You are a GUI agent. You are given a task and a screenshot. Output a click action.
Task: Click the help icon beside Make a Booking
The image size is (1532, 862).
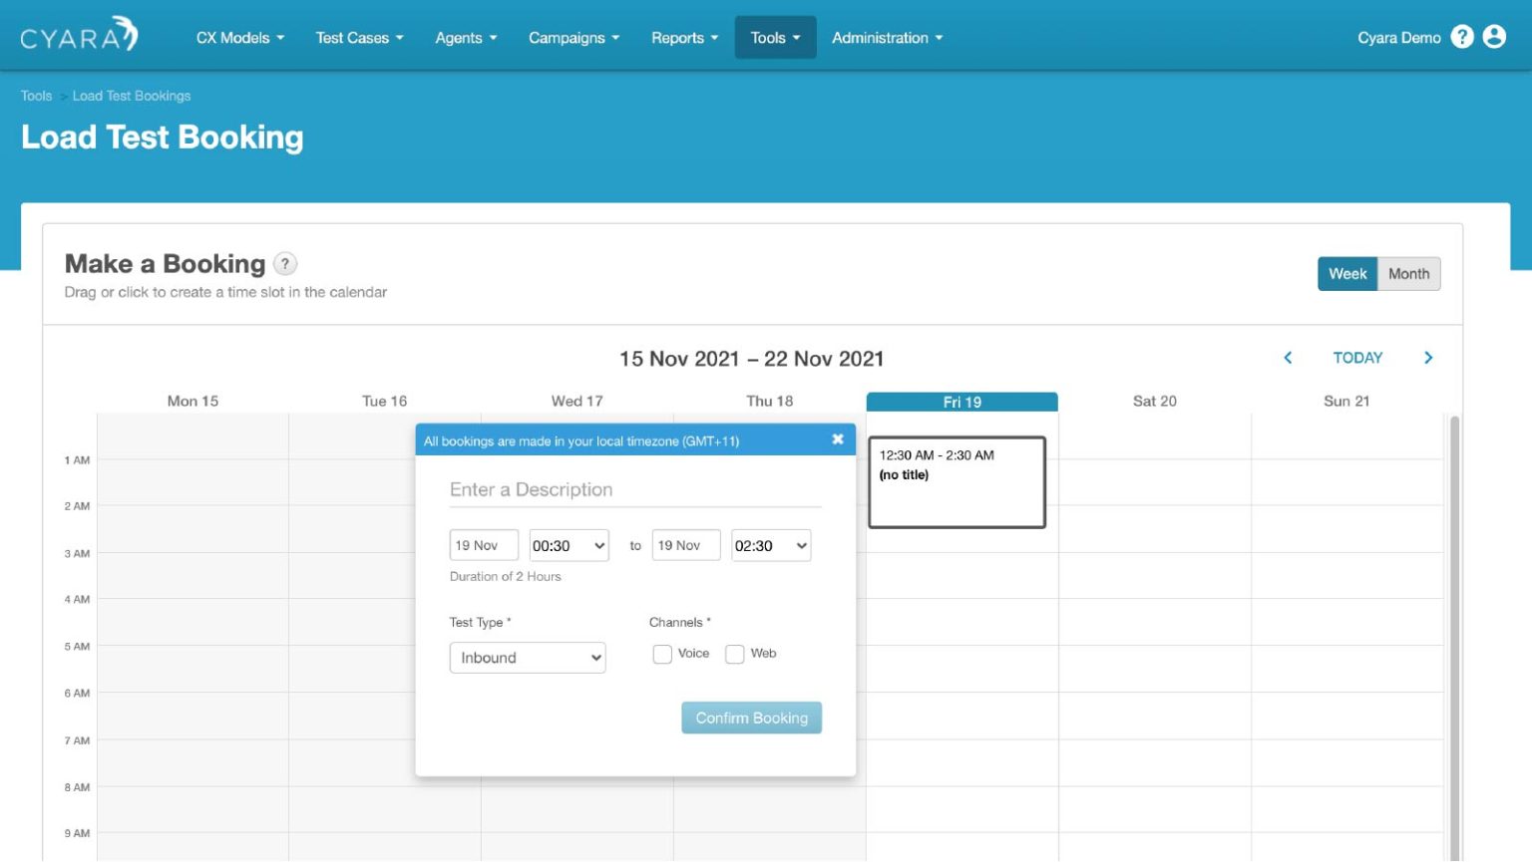coord(285,263)
